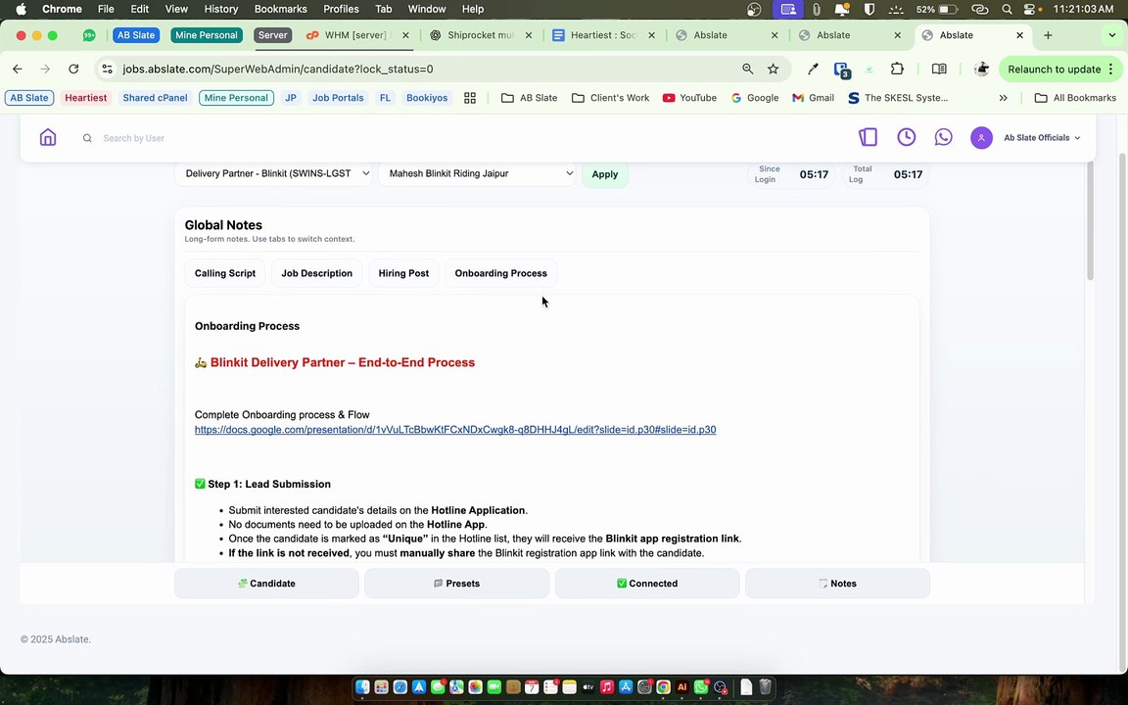The height and width of the screenshot is (705, 1128).
Task: Click the search magnifier icon beside Search by User
Action: (x=87, y=138)
